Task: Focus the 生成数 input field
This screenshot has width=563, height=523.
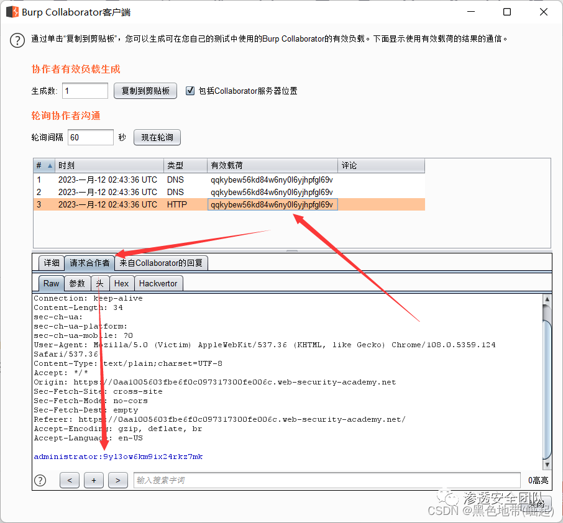Action: pos(85,91)
